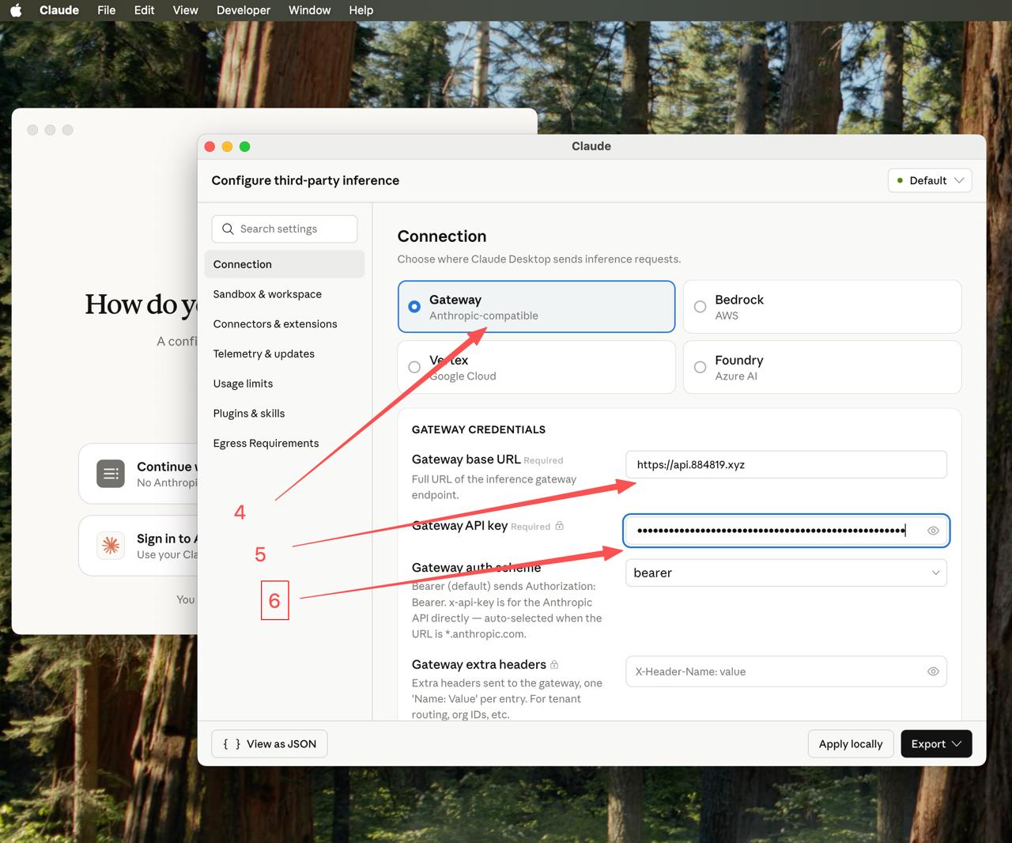Switch to Usage limits settings

pyautogui.click(x=285, y=384)
